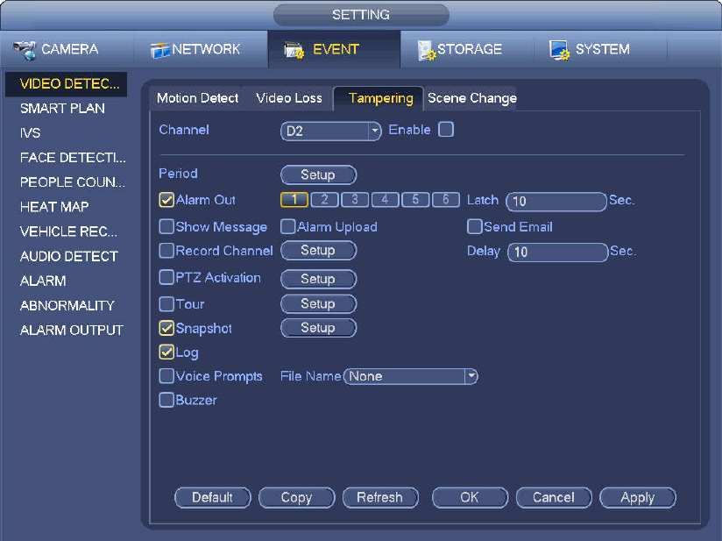The image size is (722, 541).
Task: Check the Send Email option
Action: 474,227
